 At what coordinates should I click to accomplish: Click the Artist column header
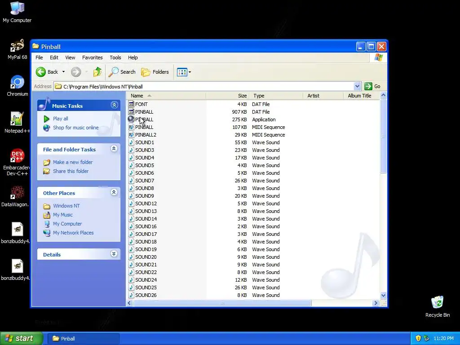[x=323, y=96]
